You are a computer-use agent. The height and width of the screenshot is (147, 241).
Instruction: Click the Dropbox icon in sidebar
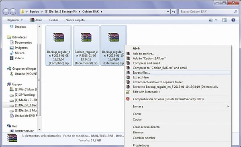coord(12,27)
